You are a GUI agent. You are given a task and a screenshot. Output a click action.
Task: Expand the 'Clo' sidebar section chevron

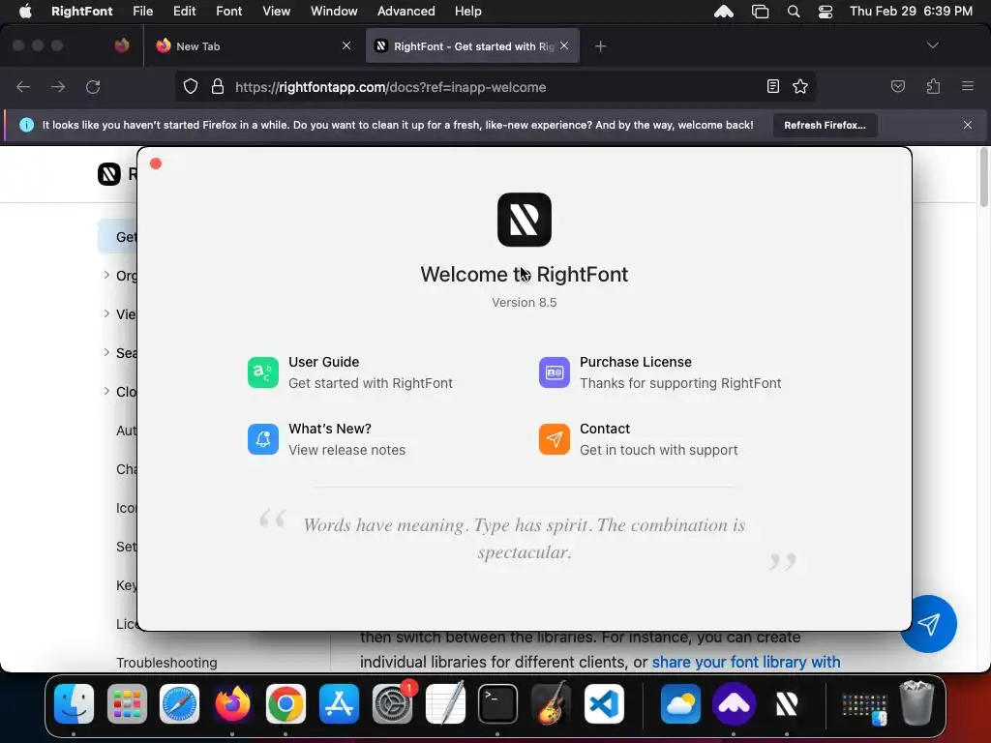click(x=106, y=391)
